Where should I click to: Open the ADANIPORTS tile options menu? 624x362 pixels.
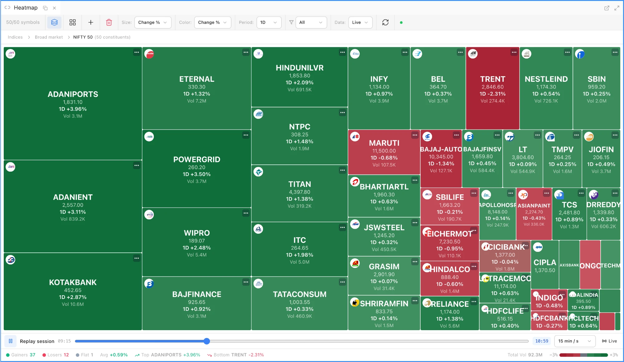(x=137, y=52)
